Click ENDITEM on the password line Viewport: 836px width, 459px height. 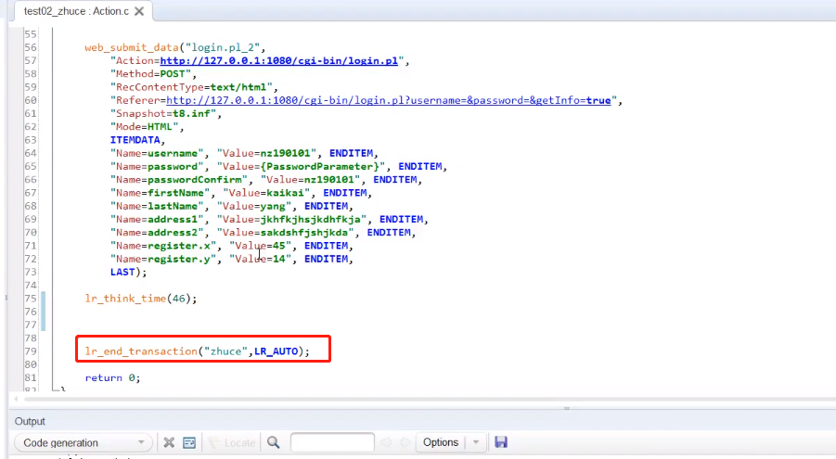[419, 166]
